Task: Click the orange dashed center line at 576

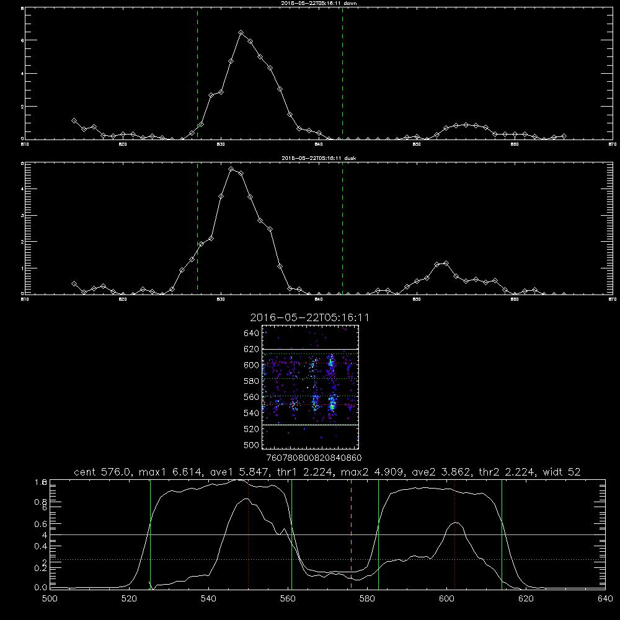Action: [x=351, y=534]
